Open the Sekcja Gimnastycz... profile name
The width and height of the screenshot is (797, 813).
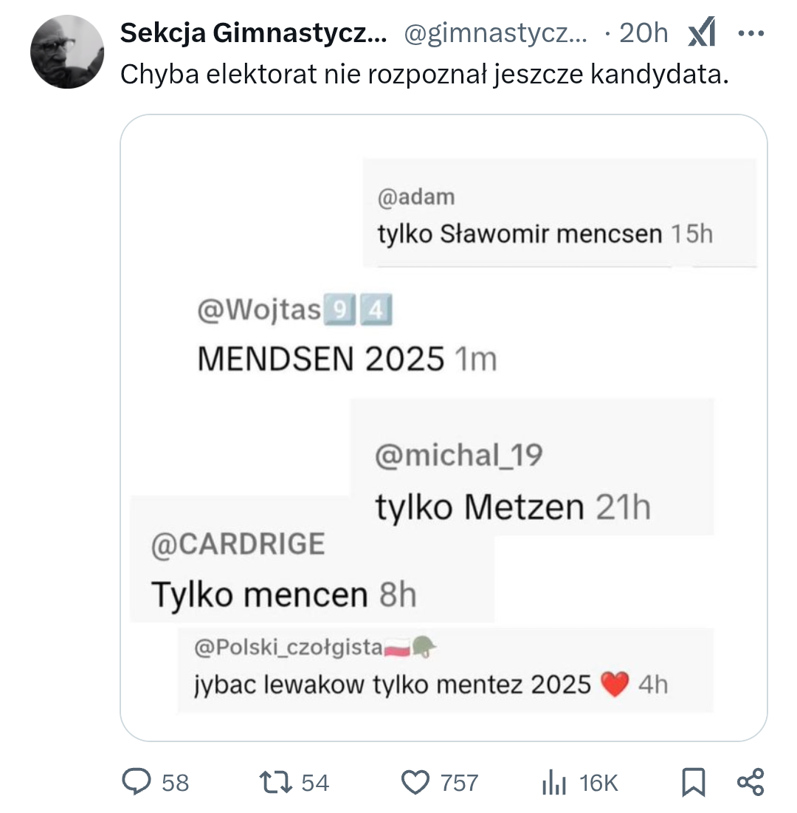pyautogui.click(x=253, y=33)
